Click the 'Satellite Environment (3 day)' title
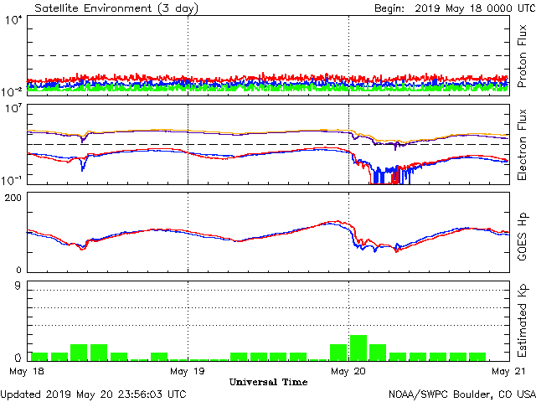The width and height of the screenshot is (536, 402). pos(116,8)
